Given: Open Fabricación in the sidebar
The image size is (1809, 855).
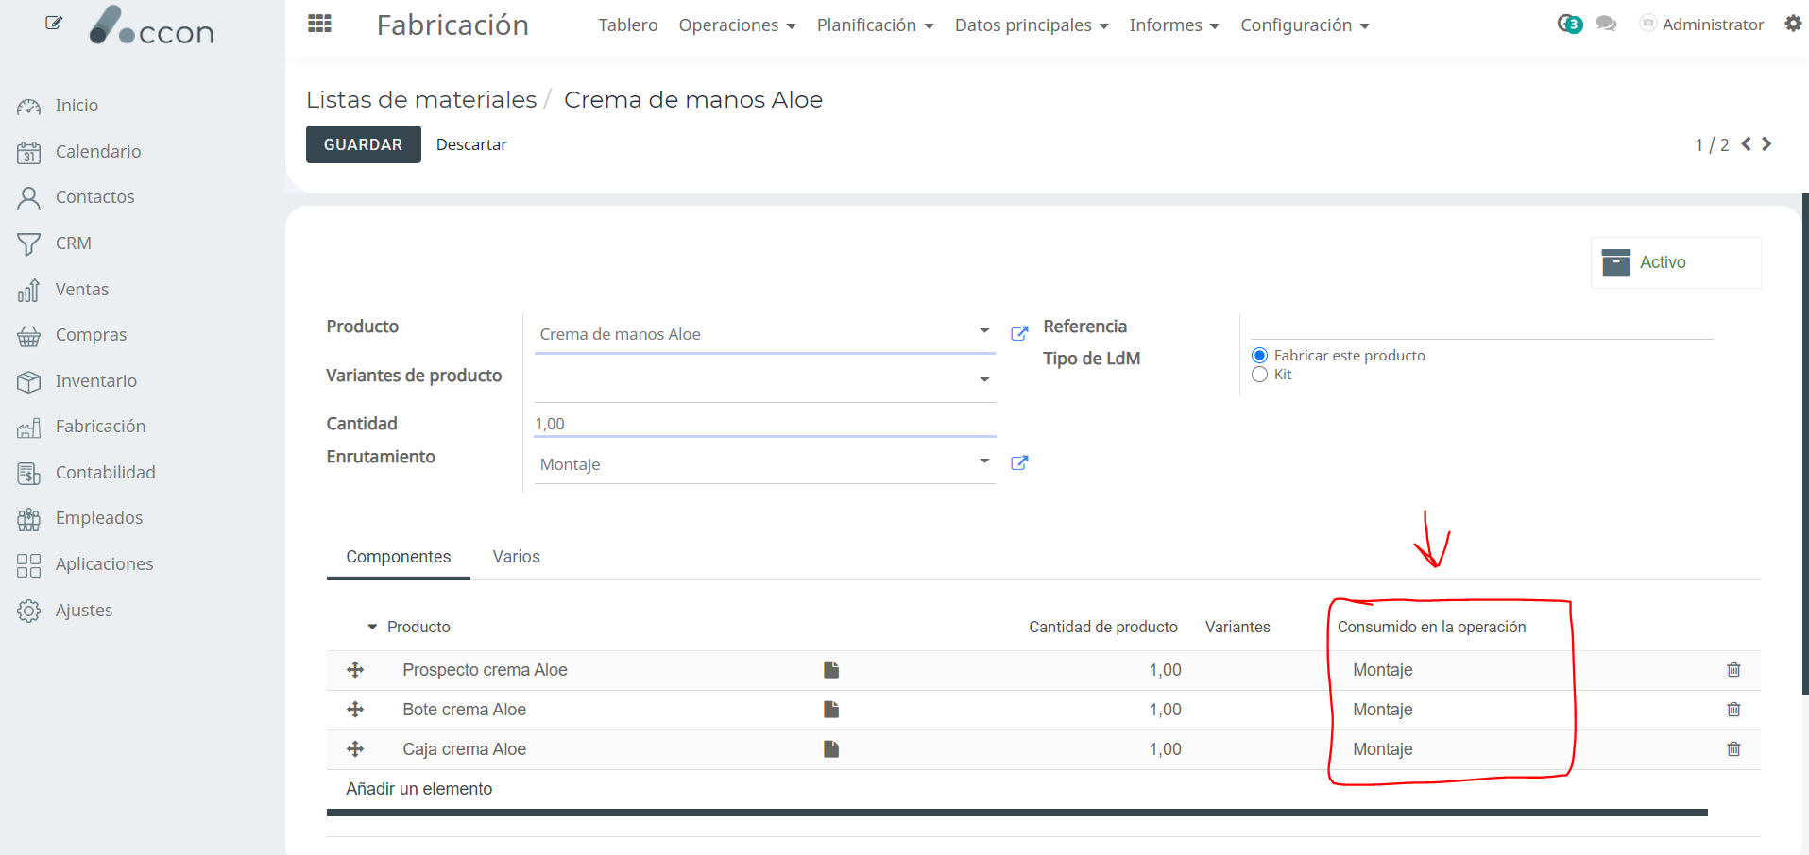Looking at the screenshot, I should (x=100, y=427).
